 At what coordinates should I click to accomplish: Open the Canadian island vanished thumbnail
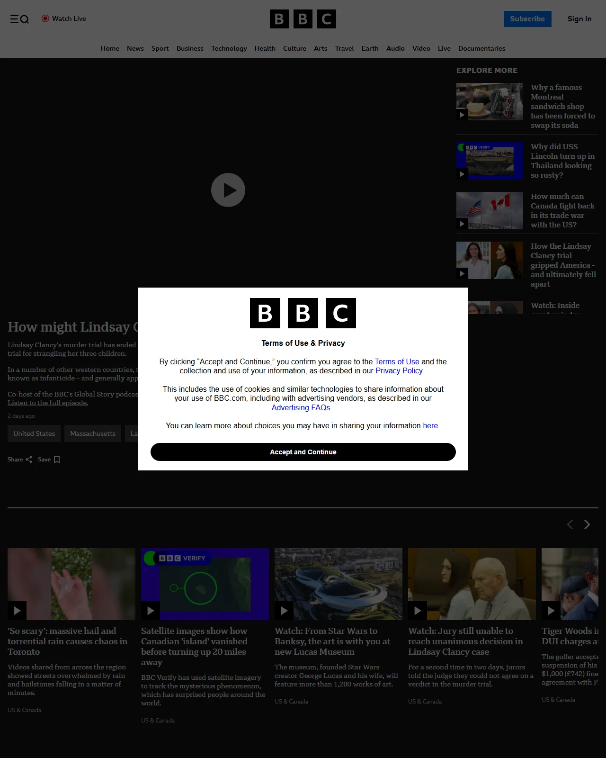click(205, 584)
